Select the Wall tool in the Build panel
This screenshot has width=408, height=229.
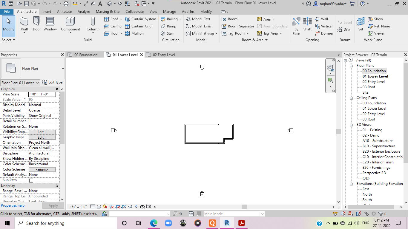tap(24, 24)
